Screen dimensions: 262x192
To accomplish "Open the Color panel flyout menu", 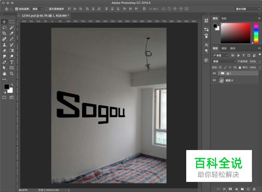I will [259, 19].
